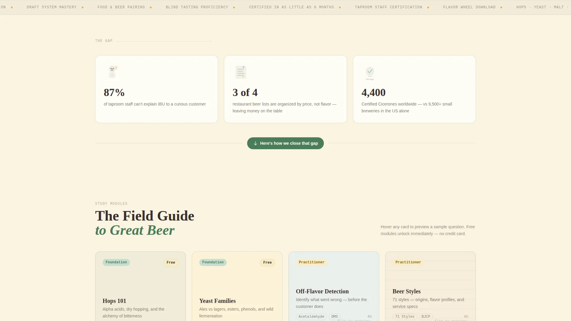The image size is (571, 321).
Task: Click the Foundation badge on Yeast Families
Action: click(x=213, y=262)
